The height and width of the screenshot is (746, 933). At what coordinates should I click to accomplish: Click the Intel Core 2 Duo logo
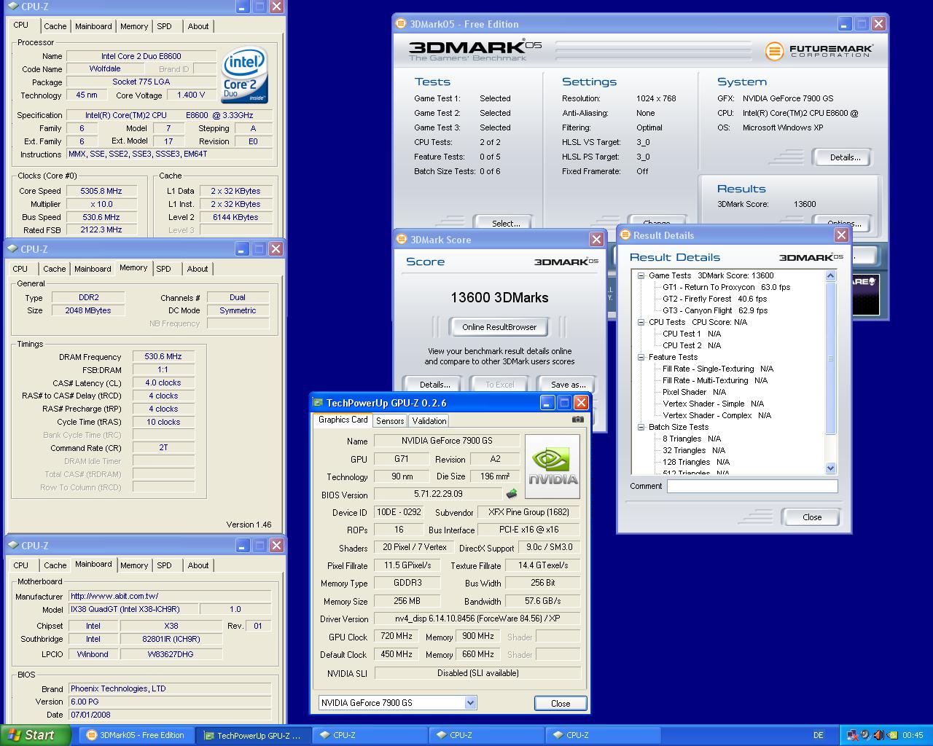click(x=245, y=76)
